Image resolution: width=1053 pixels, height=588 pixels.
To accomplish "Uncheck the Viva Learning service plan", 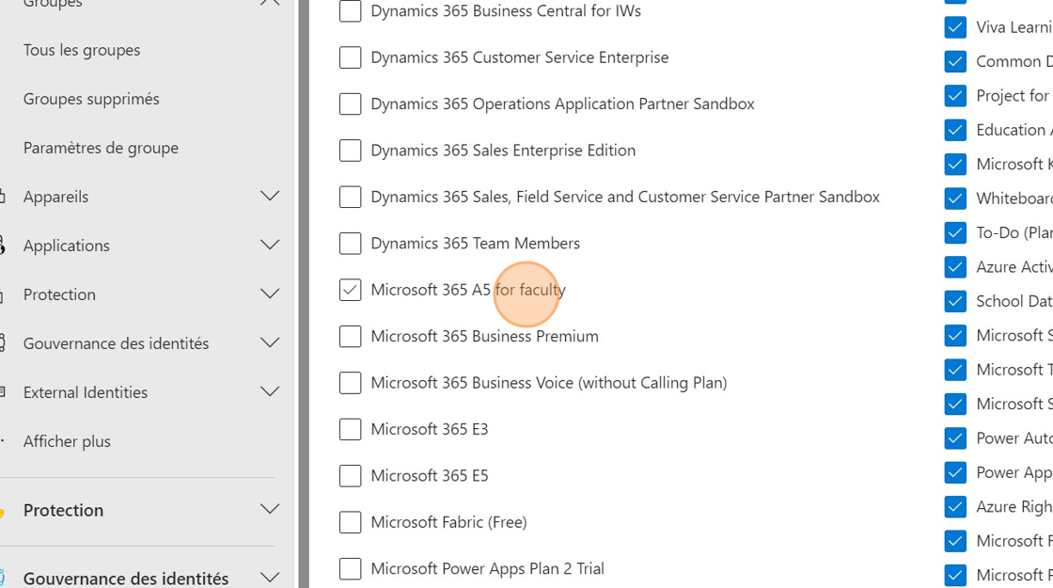I will 955,27.
